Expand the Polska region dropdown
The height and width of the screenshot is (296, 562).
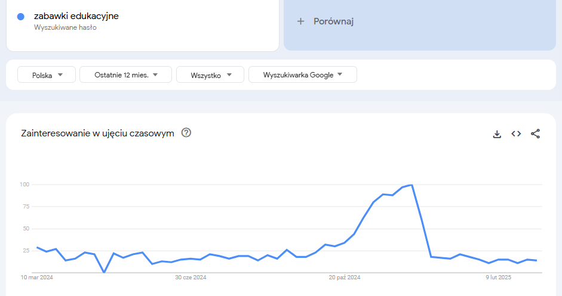[x=47, y=75]
